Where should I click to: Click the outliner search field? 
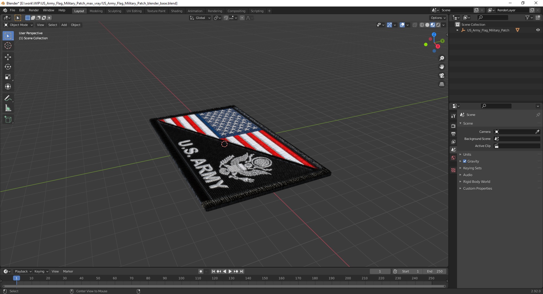492,18
